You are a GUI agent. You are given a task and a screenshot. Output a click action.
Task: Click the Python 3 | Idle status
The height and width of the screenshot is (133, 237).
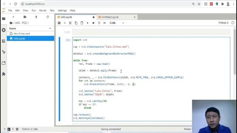click(30, 129)
